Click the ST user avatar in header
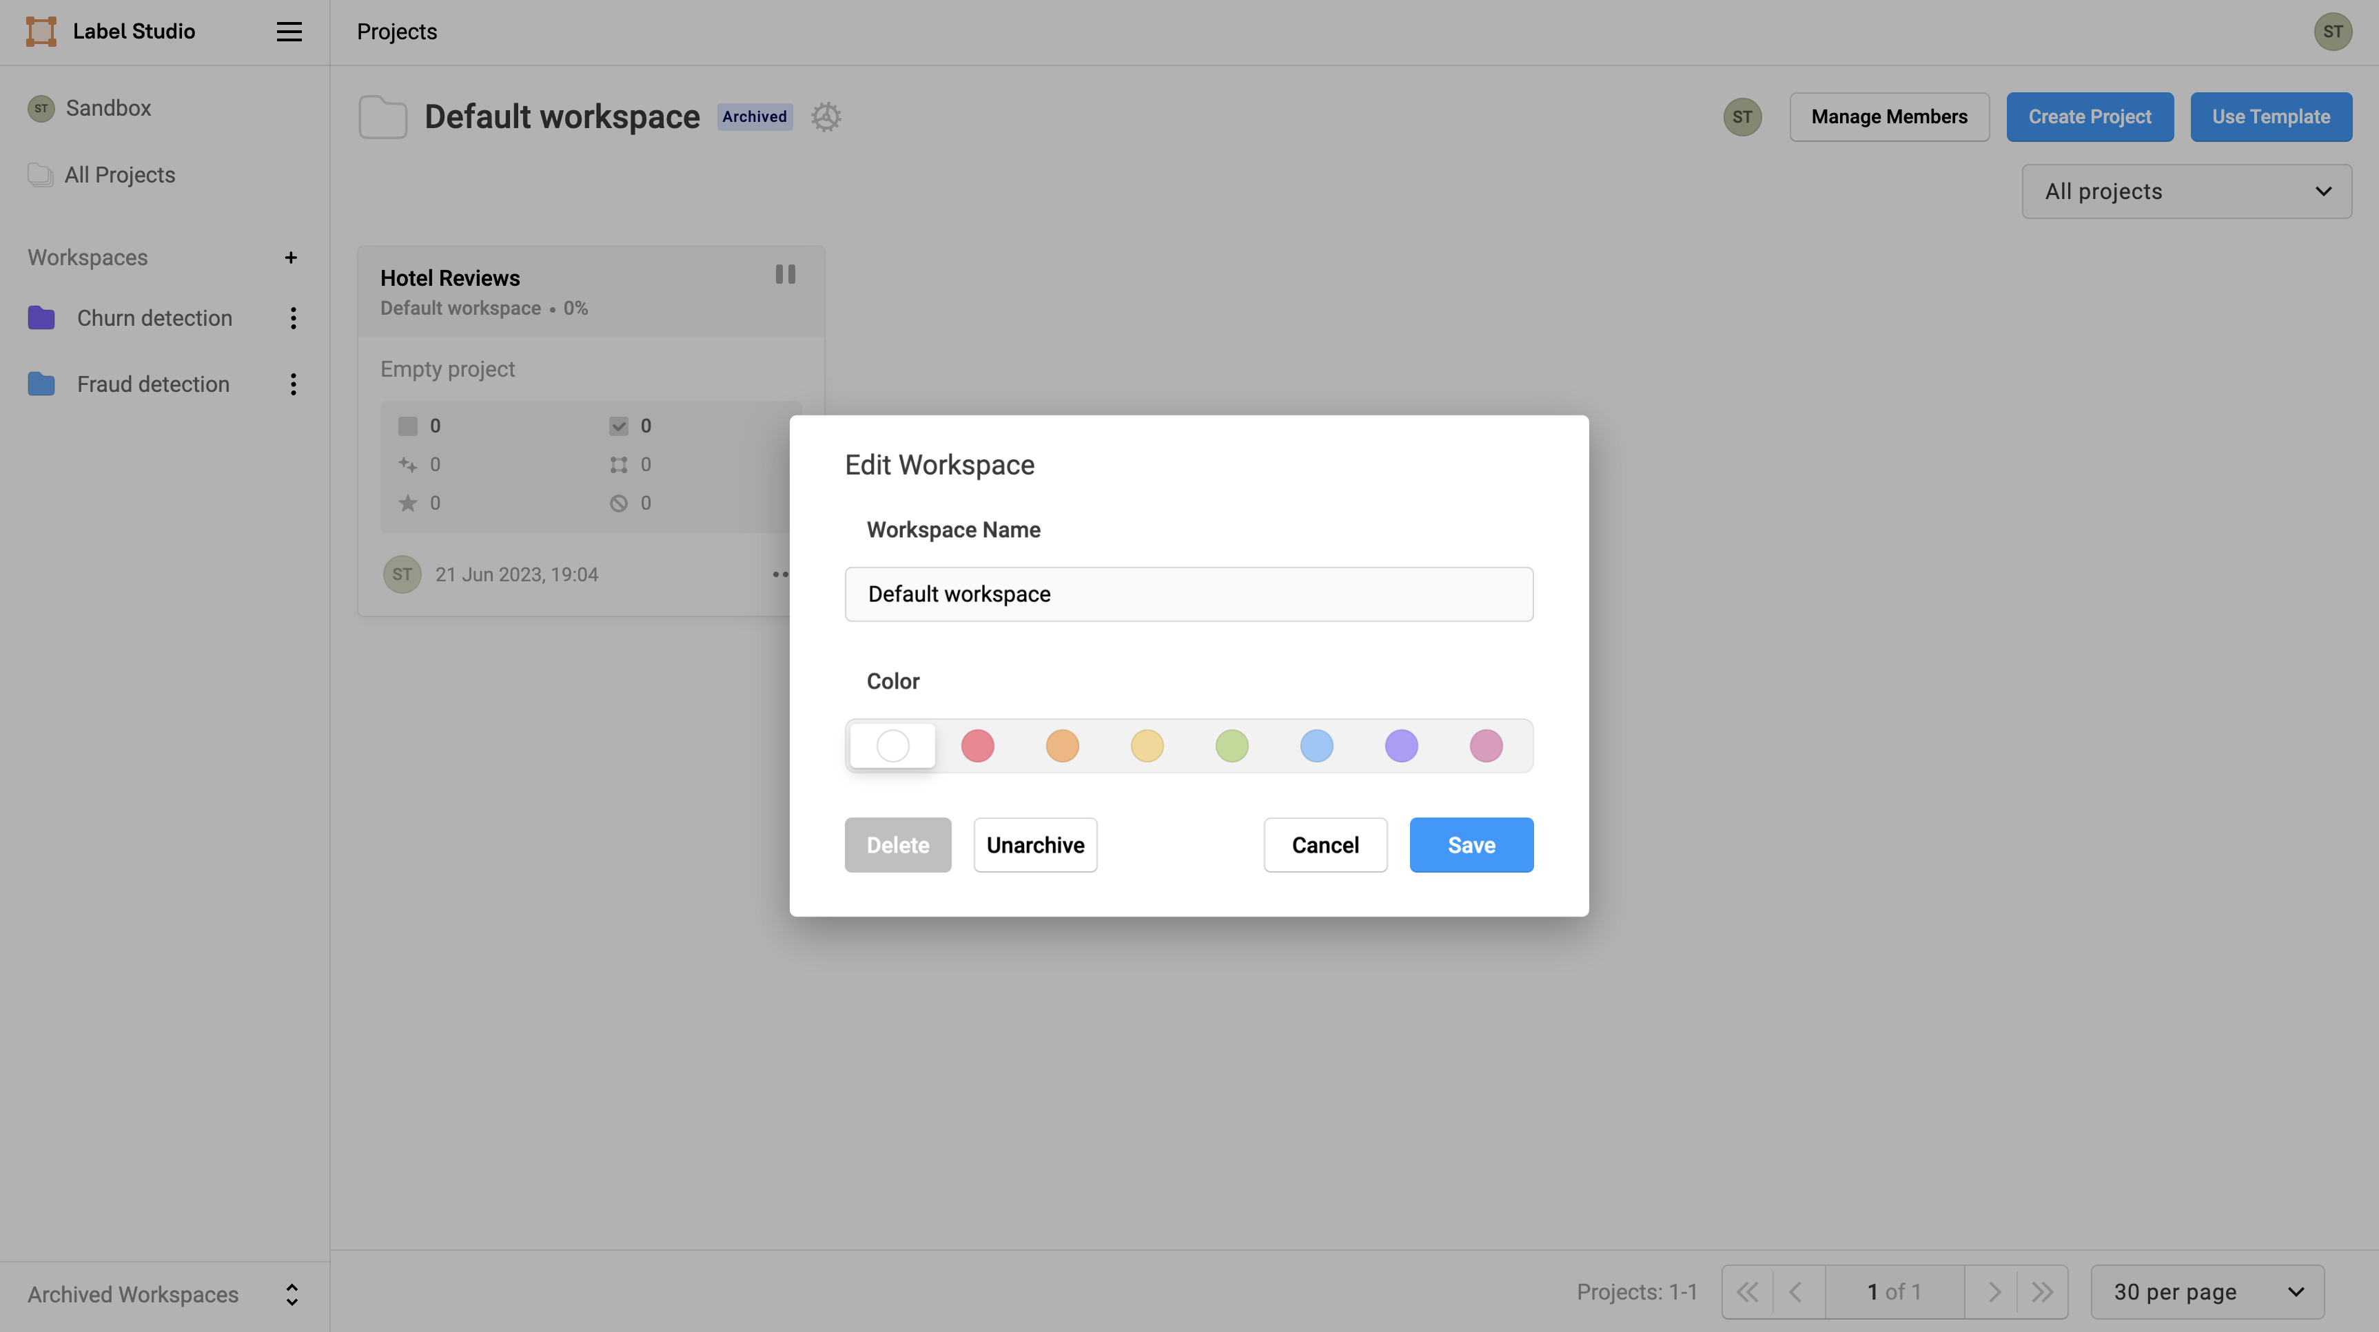Image resolution: width=2379 pixels, height=1332 pixels. tap(2332, 32)
